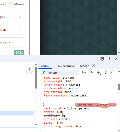The width and height of the screenshot is (120, 132).
Task: Open the dropdown ending in 'ры'
Action: (x=12, y=17)
